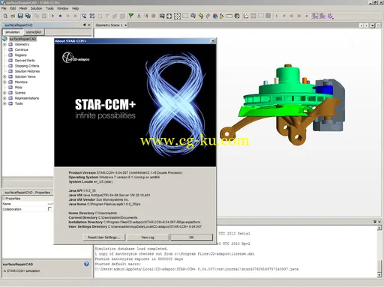384x287 pixels.
Task: Click the colored cube Scene icon
Action: click(215, 16)
